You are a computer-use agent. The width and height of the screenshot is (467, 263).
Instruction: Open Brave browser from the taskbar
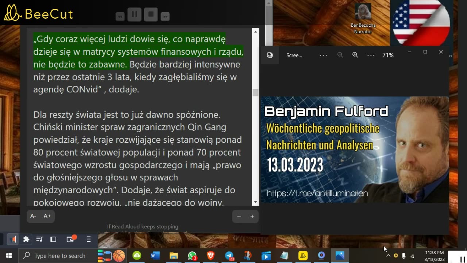[211, 256]
